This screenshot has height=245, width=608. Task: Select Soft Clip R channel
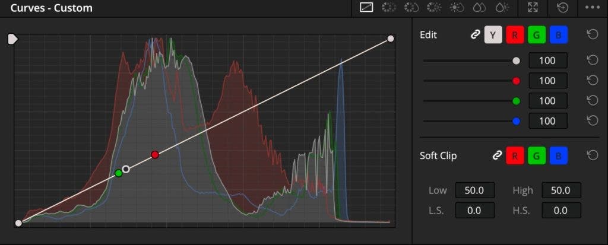pyautogui.click(x=515, y=156)
